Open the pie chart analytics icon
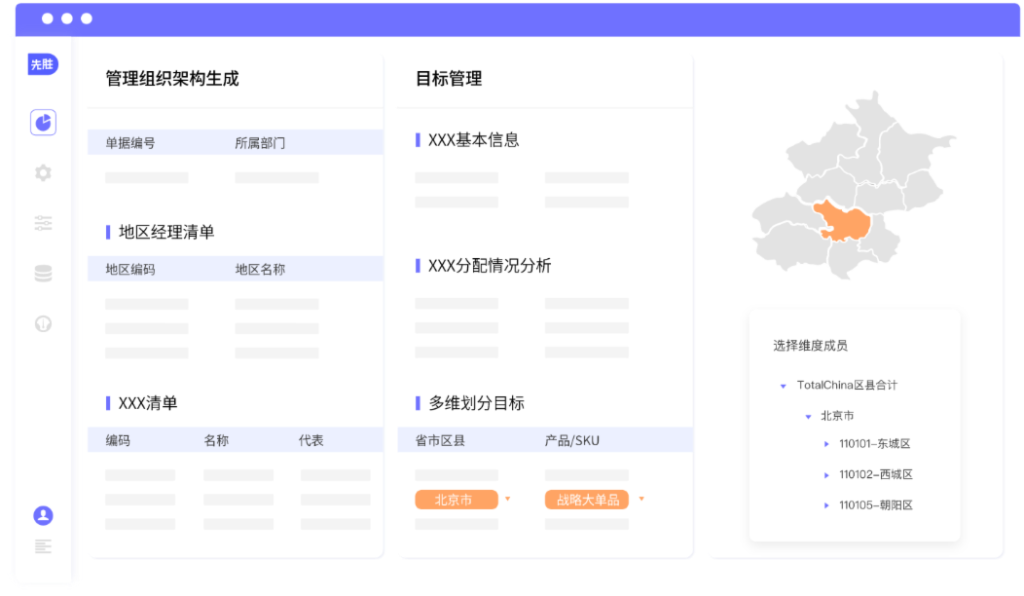 43,122
